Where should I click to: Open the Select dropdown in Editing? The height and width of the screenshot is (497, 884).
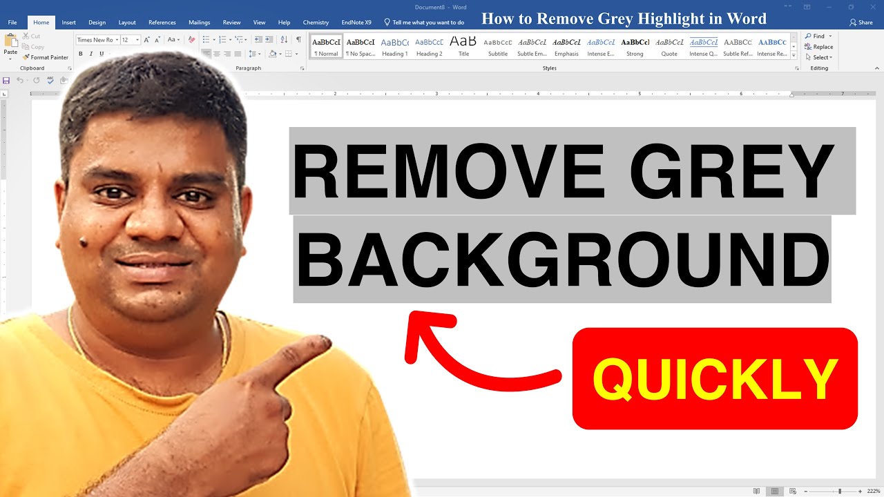point(819,57)
